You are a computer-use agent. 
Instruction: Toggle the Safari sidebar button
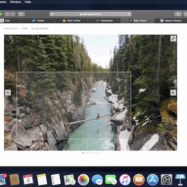click(21, 14)
